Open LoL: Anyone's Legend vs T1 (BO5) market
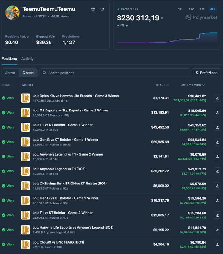 pos(59,169)
